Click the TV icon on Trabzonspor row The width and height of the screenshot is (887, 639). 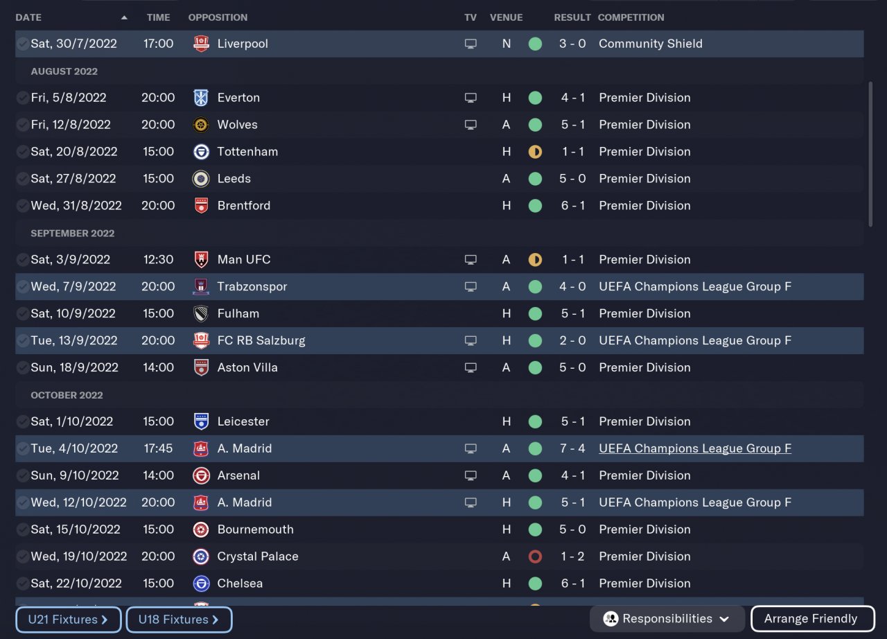(471, 286)
